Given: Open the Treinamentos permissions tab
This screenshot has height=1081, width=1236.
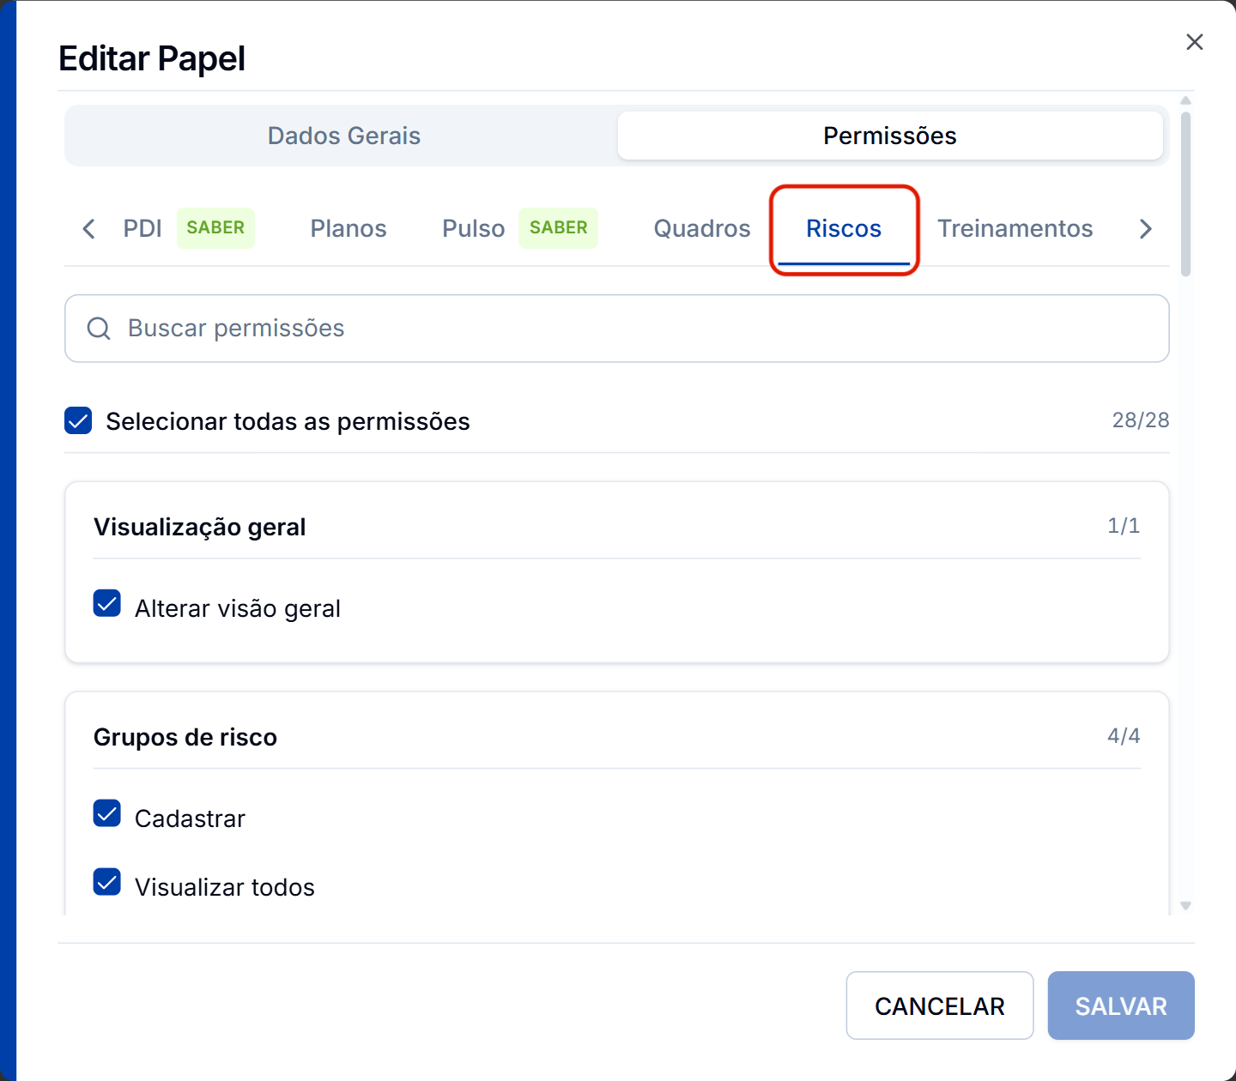Looking at the screenshot, I should tap(1015, 228).
